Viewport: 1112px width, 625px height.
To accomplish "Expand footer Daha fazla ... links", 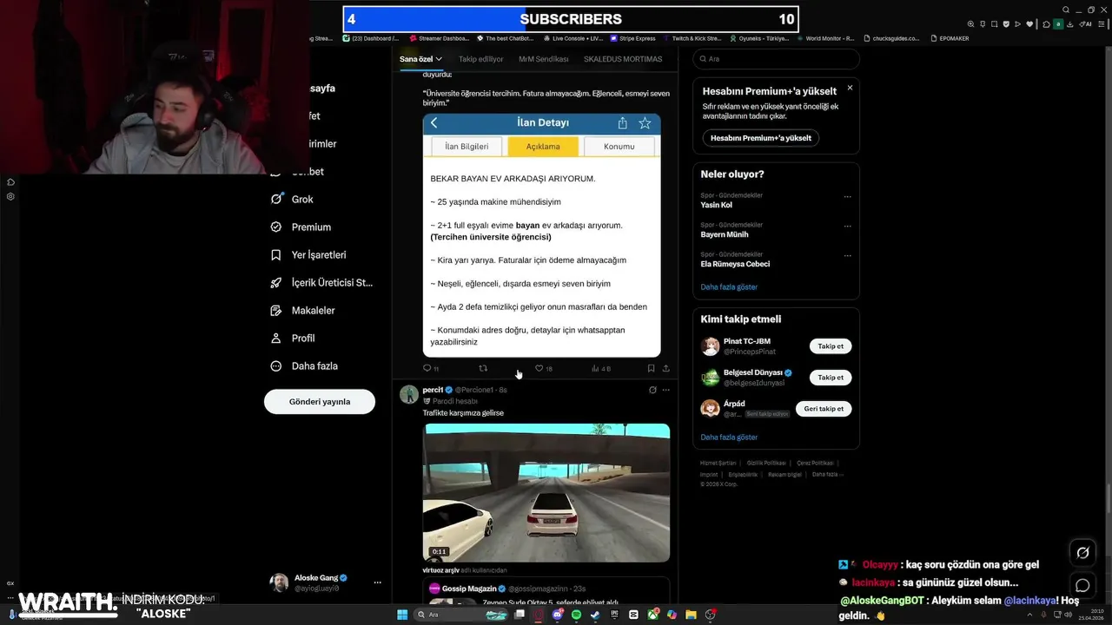I will 828,475.
